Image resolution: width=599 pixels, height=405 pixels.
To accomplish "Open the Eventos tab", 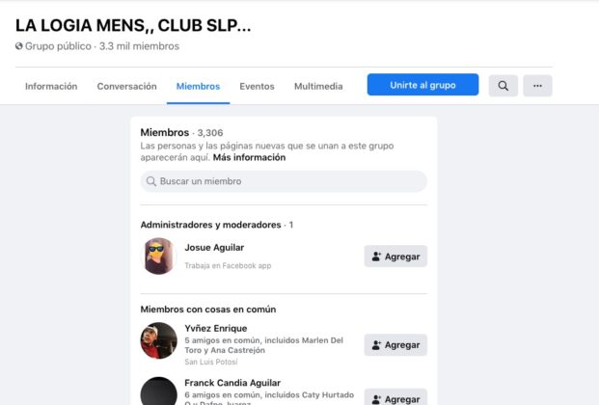I will pos(257,87).
